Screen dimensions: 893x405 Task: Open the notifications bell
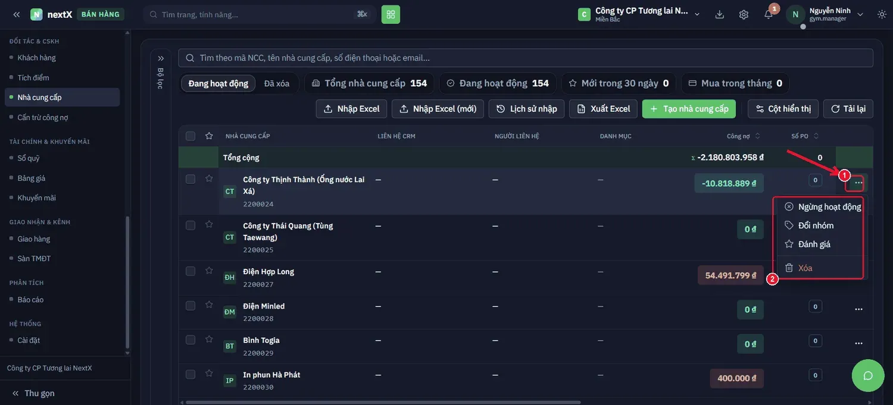pyautogui.click(x=769, y=14)
